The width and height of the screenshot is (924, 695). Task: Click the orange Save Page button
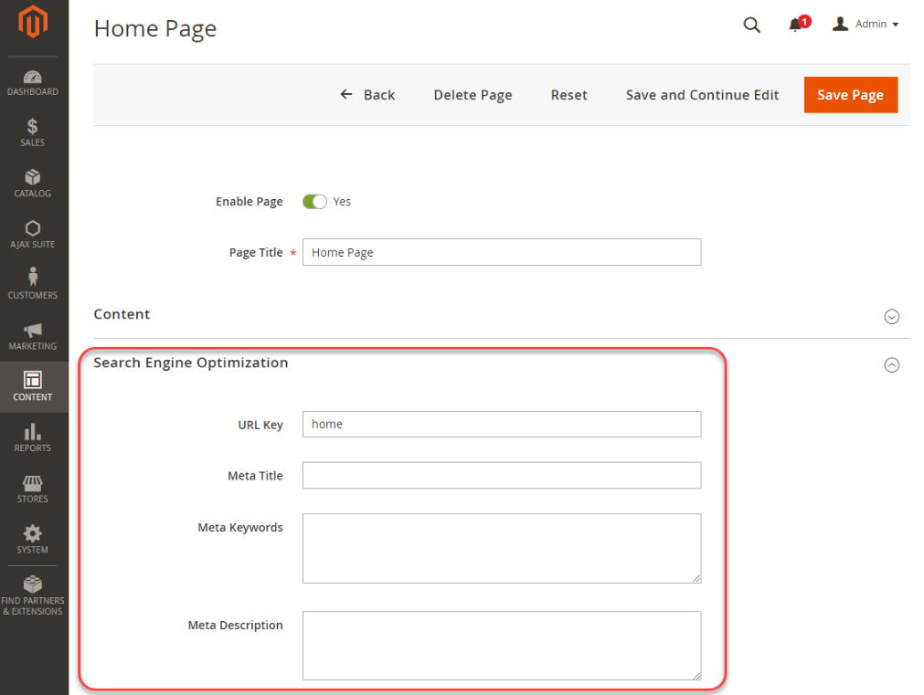point(850,95)
